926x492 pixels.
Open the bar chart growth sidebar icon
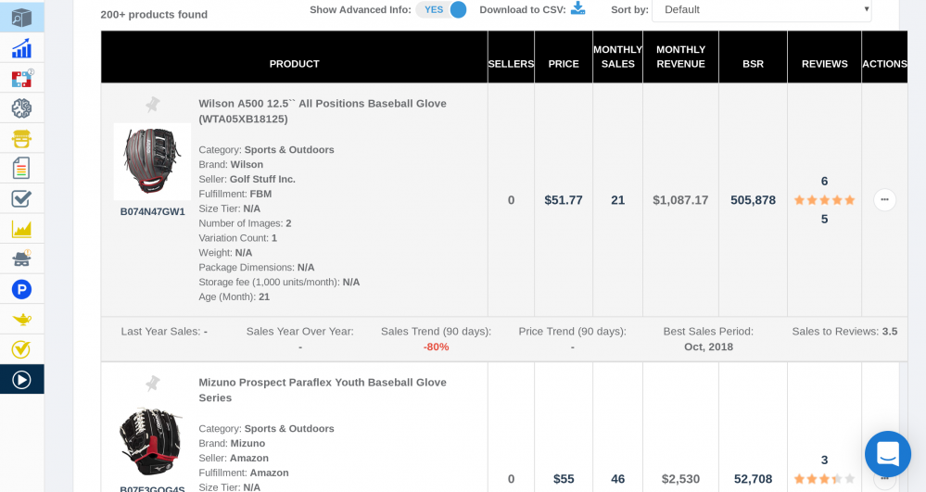[x=21, y=48]
